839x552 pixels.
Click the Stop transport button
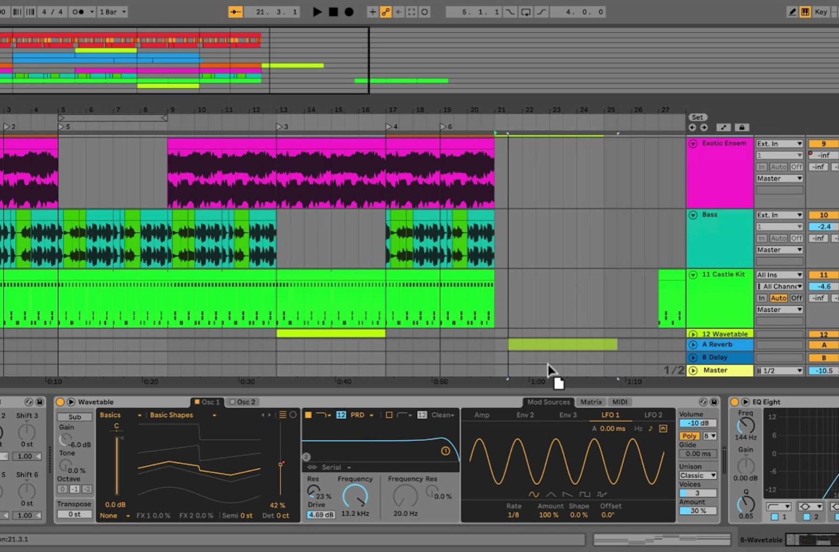tap(333, 12)
